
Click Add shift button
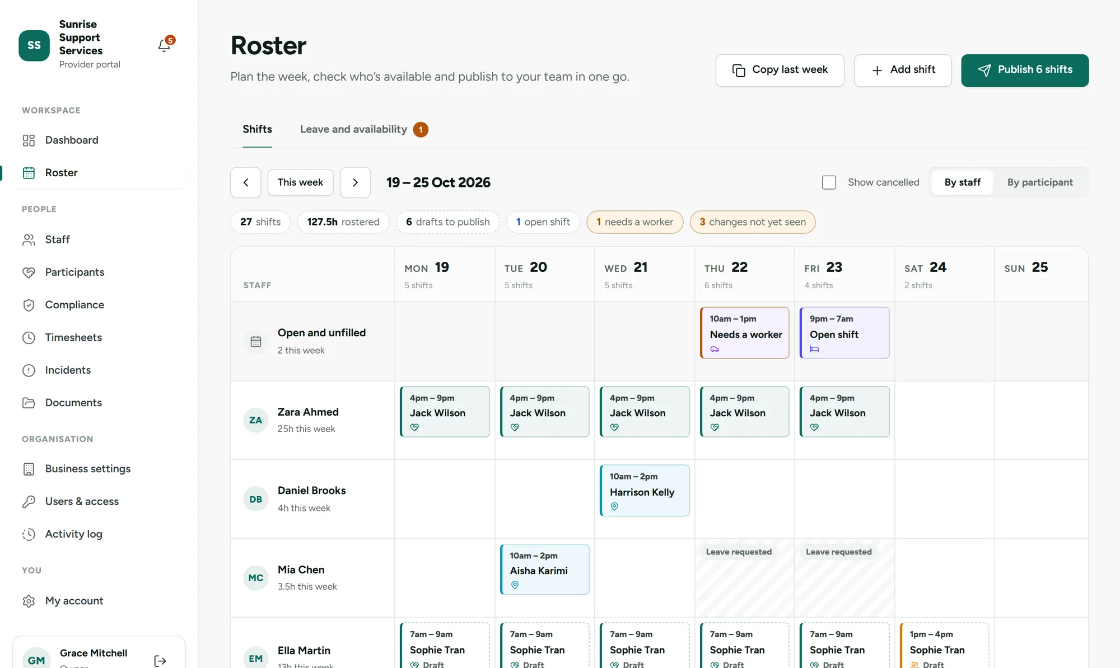[902, 70]
